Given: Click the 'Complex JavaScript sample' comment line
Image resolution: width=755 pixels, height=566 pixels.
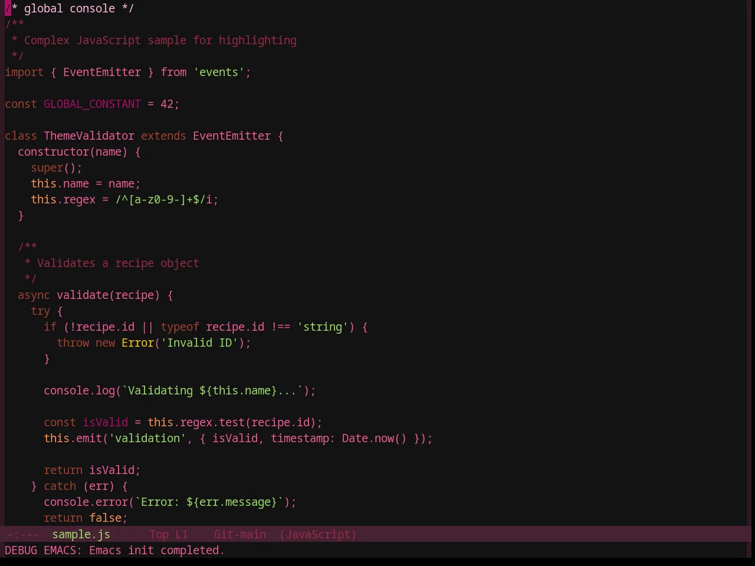Looking at the screenshot, I should click(154, 40).
